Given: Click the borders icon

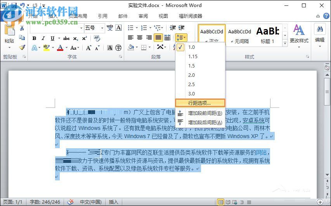Looking at the screenshot, I should 144,47.
